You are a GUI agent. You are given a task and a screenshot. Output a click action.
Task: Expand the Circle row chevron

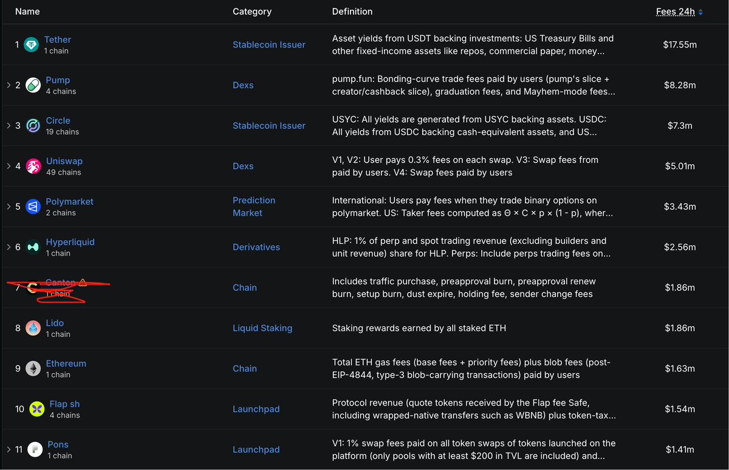click(9, 126)
